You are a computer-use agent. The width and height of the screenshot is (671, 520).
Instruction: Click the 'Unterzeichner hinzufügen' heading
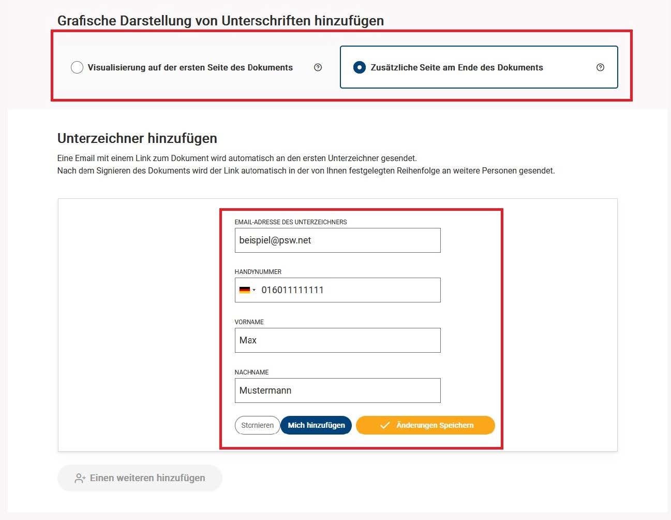(x=137, y=138)
